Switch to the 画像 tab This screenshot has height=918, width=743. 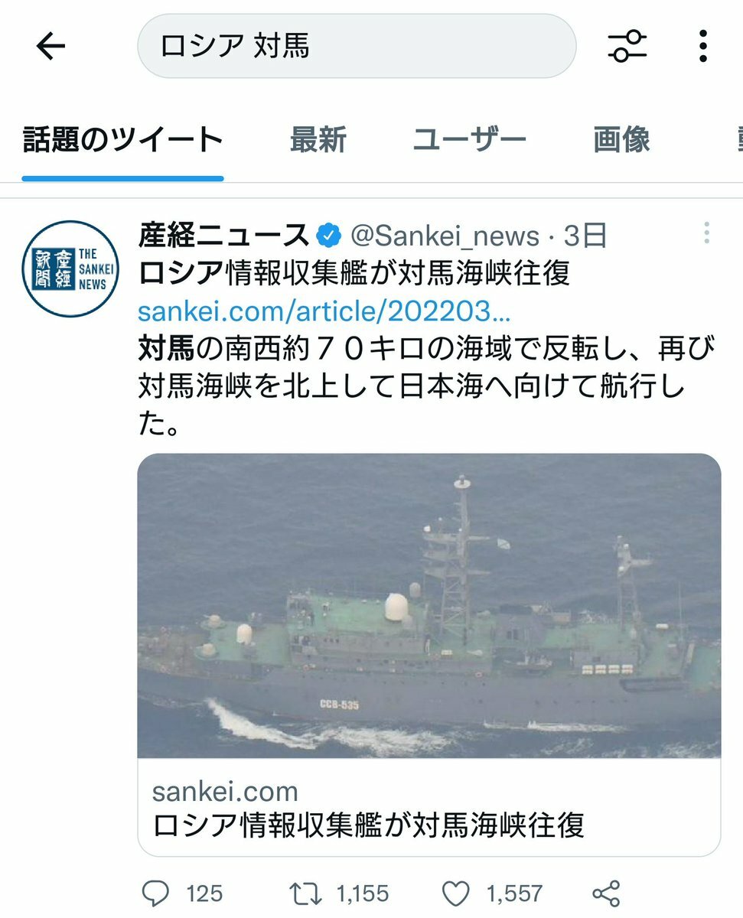(x=621, y=140)
